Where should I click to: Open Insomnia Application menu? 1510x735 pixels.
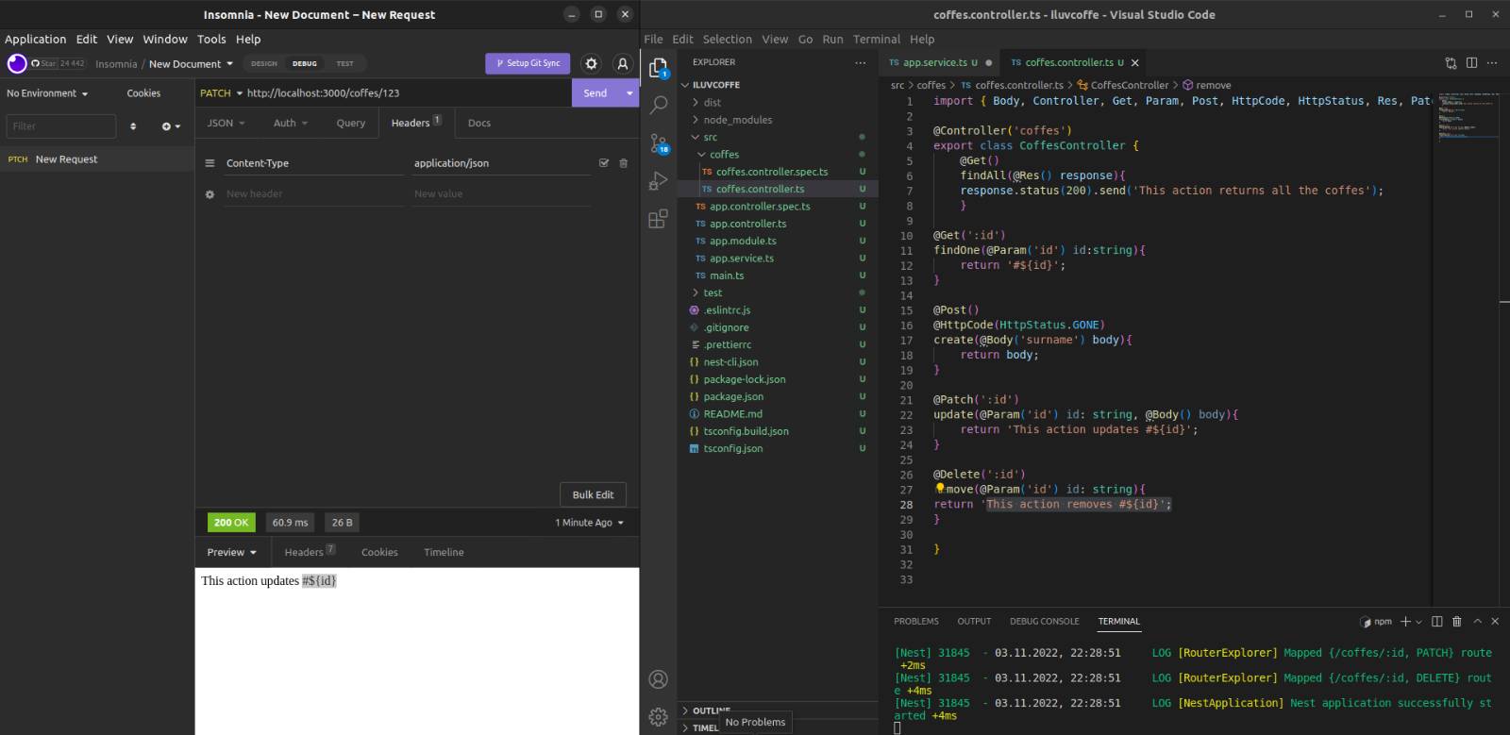[35, 39]
